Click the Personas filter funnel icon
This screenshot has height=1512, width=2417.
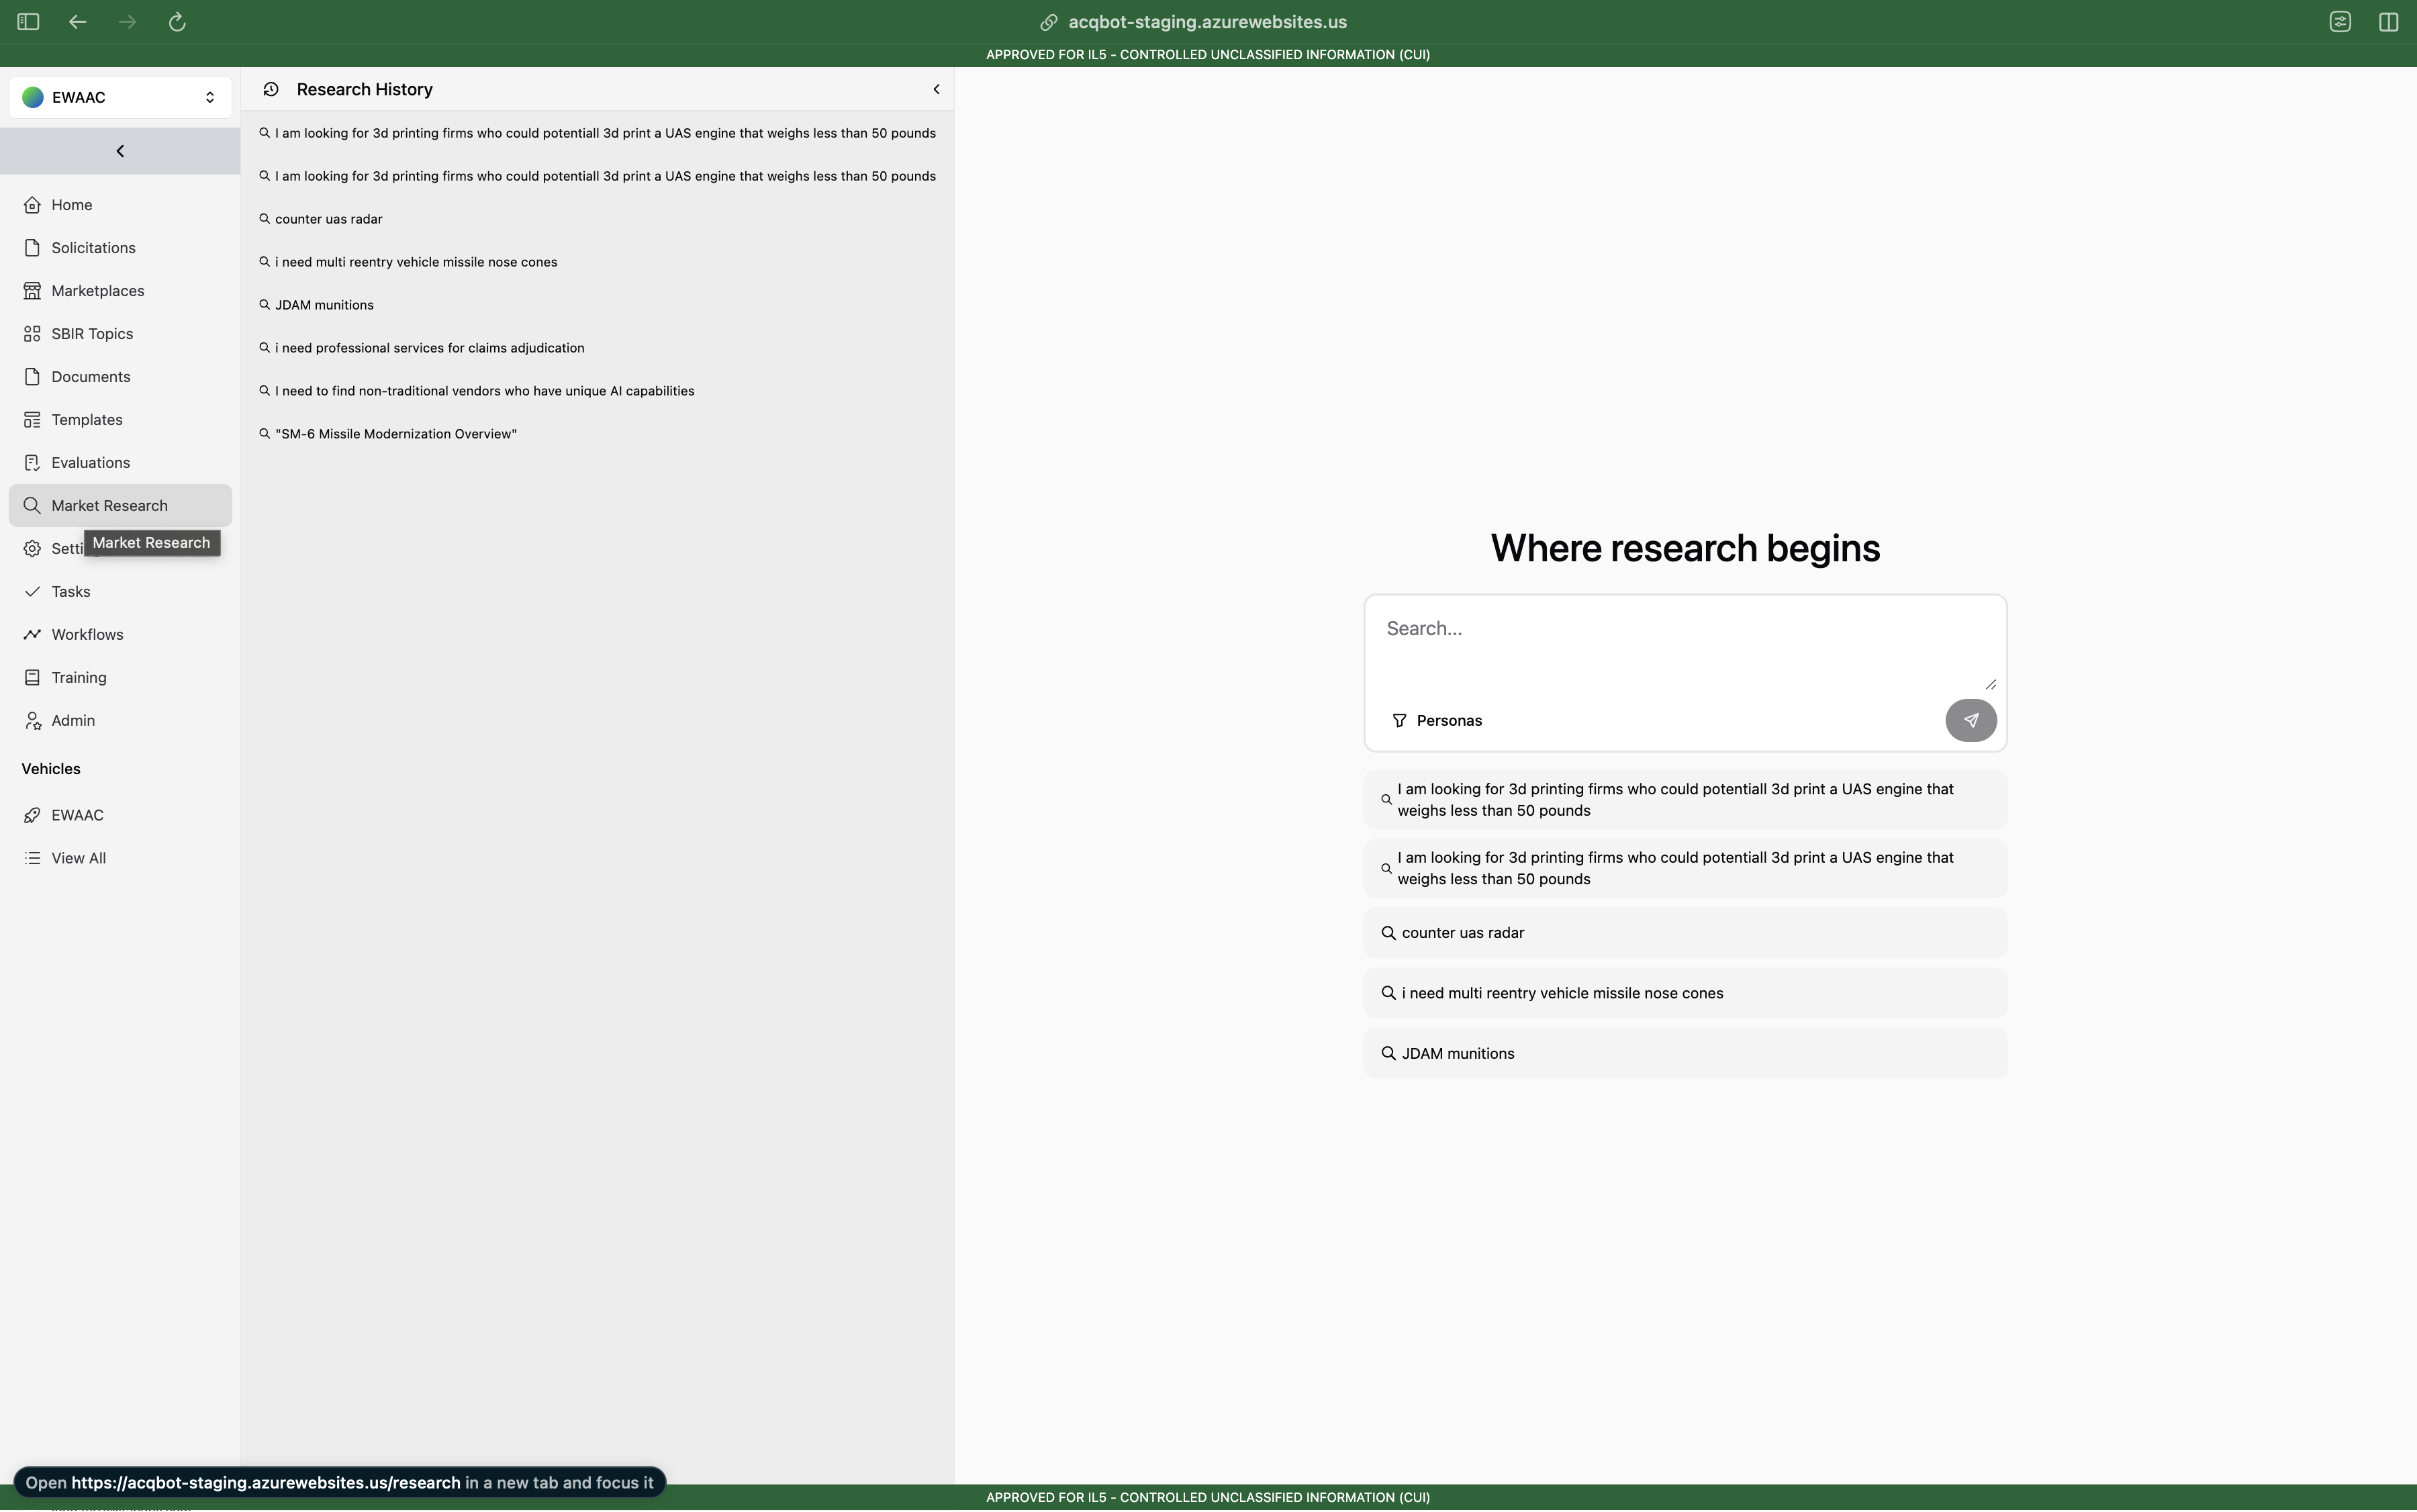[x=1399, y=721]
